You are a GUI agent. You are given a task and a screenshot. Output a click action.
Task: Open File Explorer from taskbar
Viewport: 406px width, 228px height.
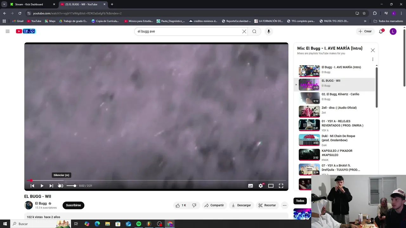pos(108,224)
